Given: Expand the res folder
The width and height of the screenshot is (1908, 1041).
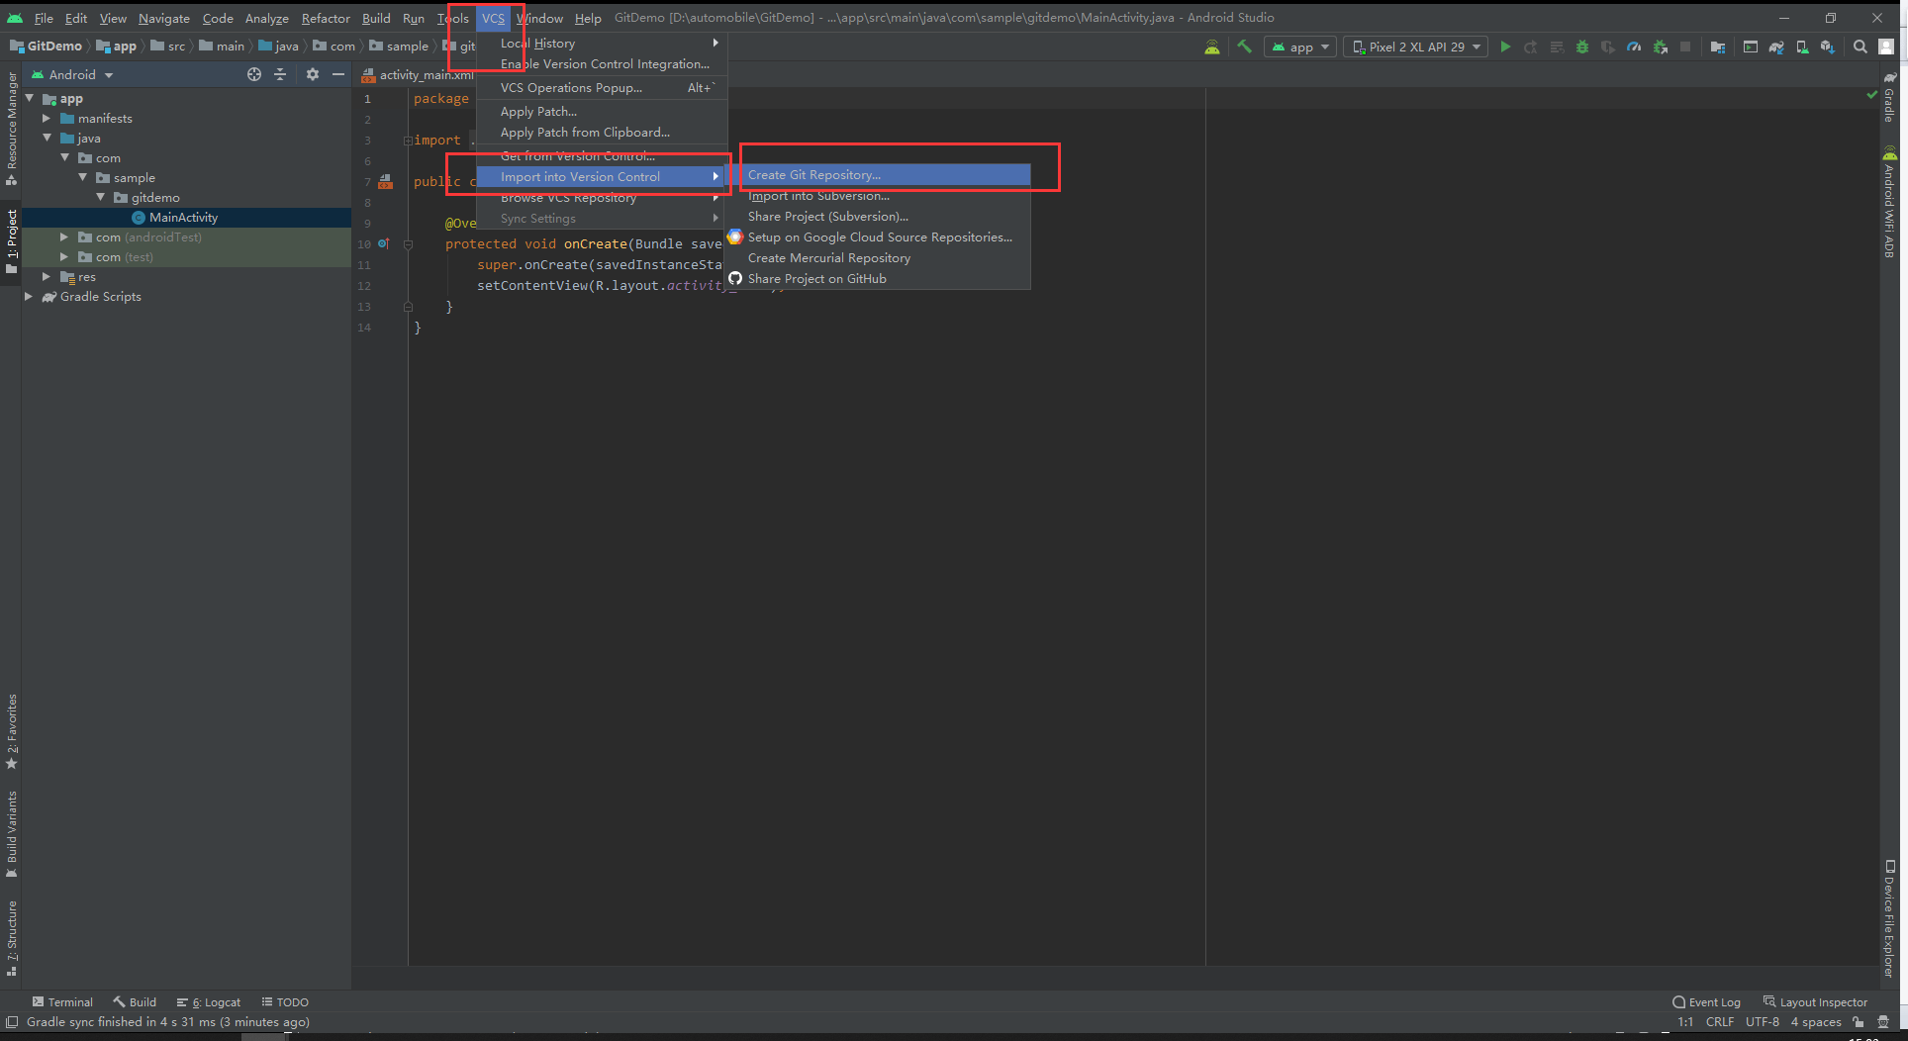Looking at the screenshot, I should pos(47,277).
